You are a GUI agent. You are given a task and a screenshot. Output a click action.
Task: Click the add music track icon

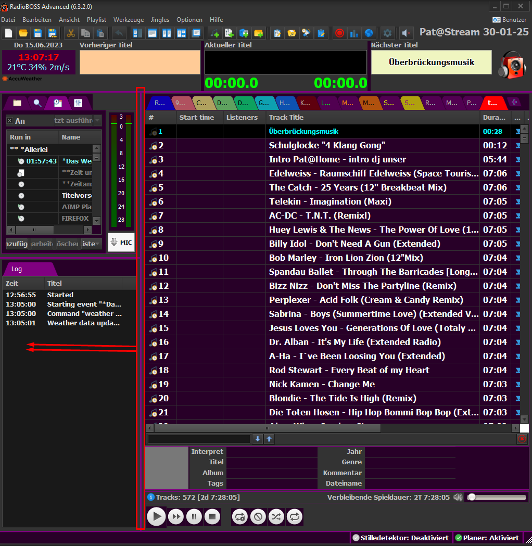point(214,33)
